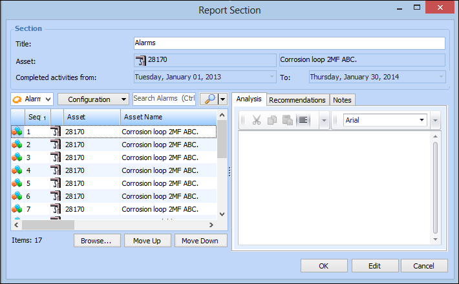
Task: Toggle the text alignment icon
Action: [x=303, y=120]
